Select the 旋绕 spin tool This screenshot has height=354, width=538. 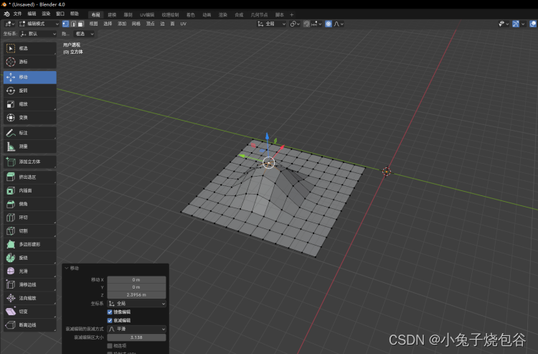click(x=30, y=258)
